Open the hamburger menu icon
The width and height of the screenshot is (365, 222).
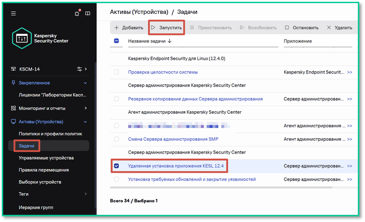pyautogui.click(x=13, y=13)
